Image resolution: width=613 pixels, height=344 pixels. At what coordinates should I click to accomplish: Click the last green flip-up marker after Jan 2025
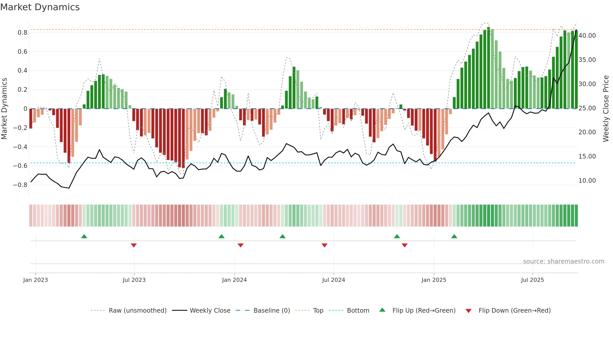point(454,236)
